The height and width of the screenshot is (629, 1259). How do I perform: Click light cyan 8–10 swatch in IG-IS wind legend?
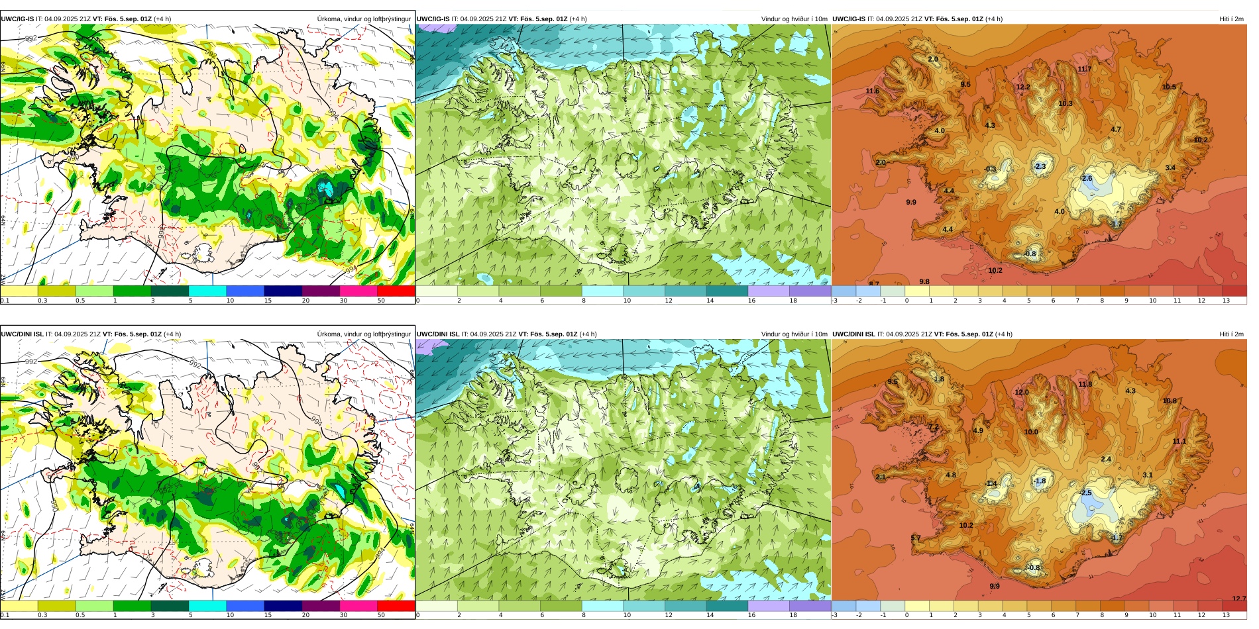pos(602,291)
